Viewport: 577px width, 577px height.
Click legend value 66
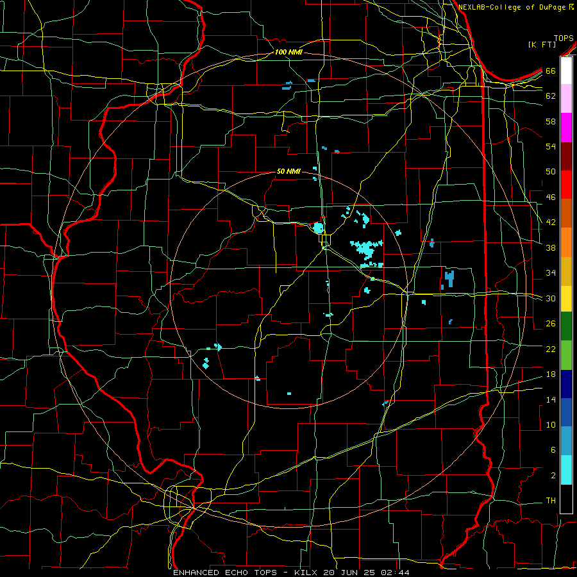tap(551, 71)
